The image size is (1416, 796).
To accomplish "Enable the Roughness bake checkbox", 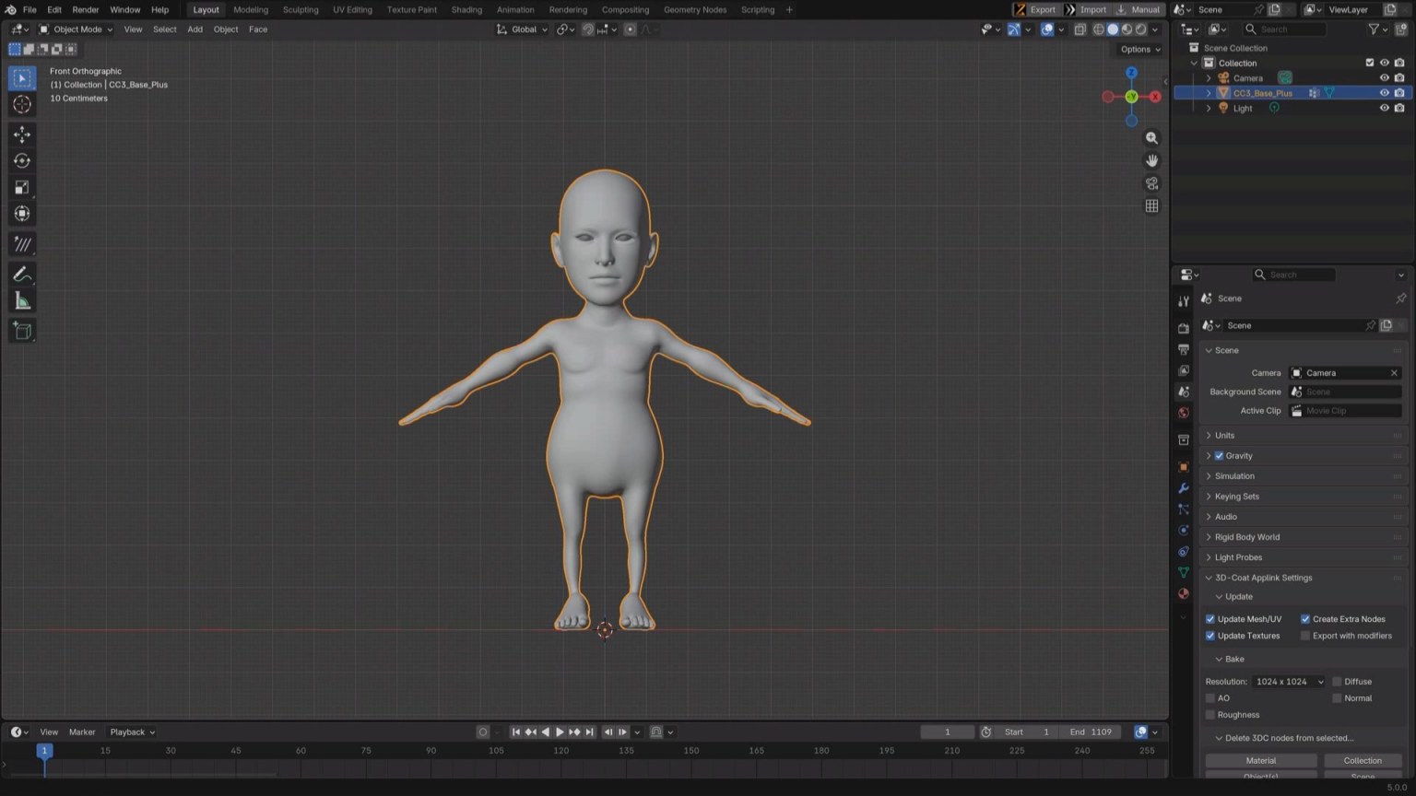I will (x=1210, y=715).
